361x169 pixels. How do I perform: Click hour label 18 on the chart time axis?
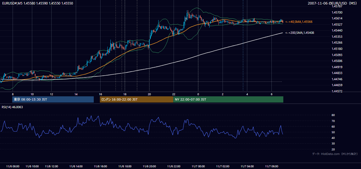[x=125, y=94]
